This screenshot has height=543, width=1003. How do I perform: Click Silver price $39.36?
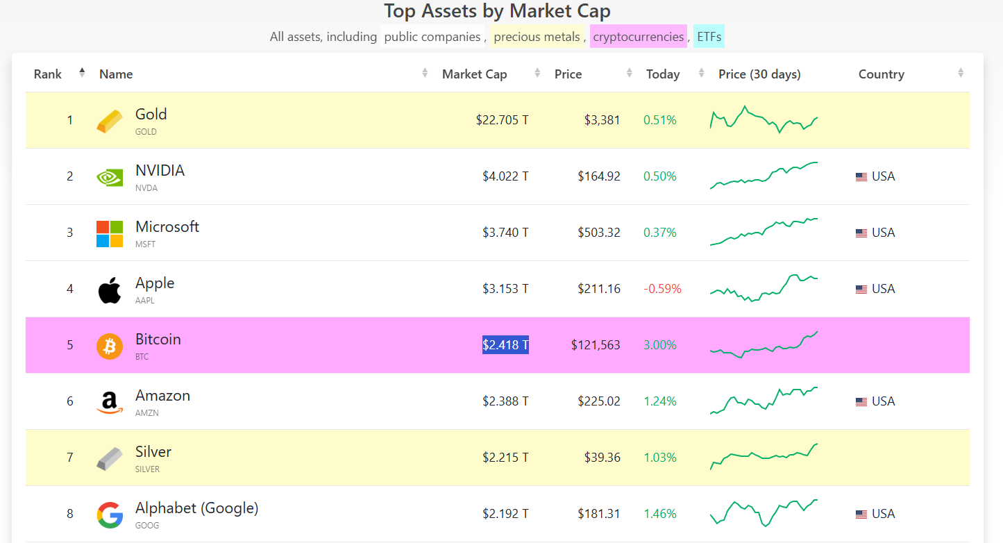pyautogui.click(x=602, y=458)
